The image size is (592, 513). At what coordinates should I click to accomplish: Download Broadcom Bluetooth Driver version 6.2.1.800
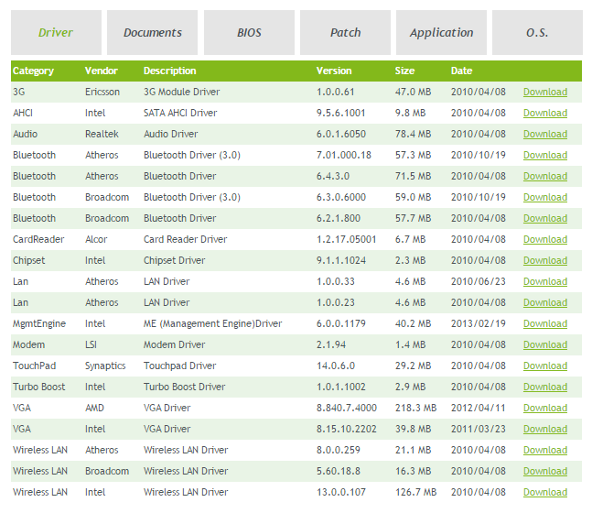pyautogui.click(x=545, y=219)
